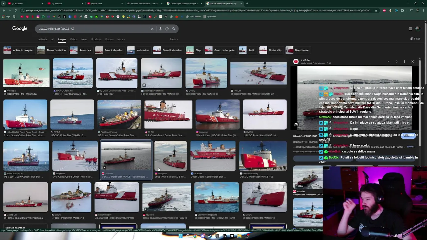Click the PACOM holds ice thumbnail
Image resolution: width=427 pixels, height=240 pixels.
click(258, 74)
